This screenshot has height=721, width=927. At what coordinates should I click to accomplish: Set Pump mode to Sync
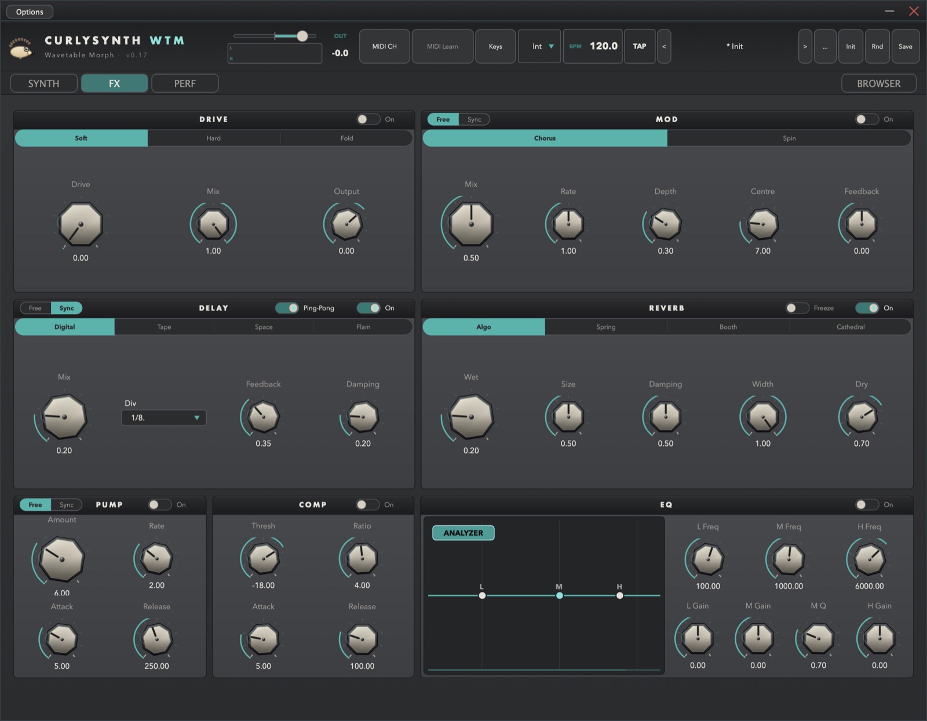tap(67, 504)
